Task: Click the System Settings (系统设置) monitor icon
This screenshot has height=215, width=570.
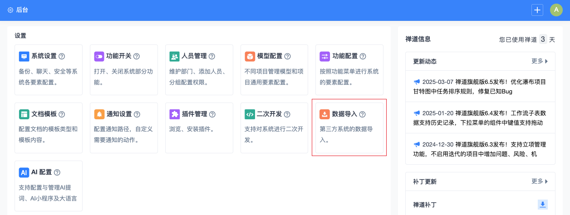Action: point(24,56)
